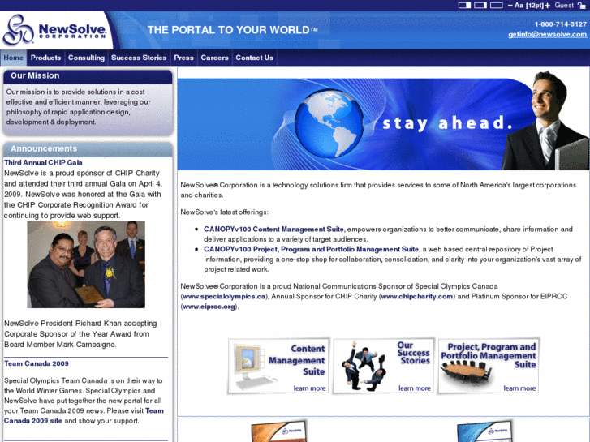Open CANOPYv100 Content Management Suite link
The height and width of the screenshot is (442, 590).
(x=273, y=229)
